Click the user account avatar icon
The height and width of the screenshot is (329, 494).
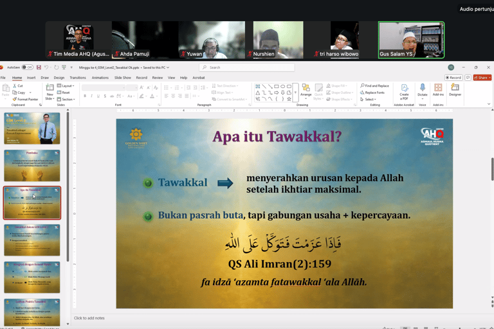click(451, 67)
